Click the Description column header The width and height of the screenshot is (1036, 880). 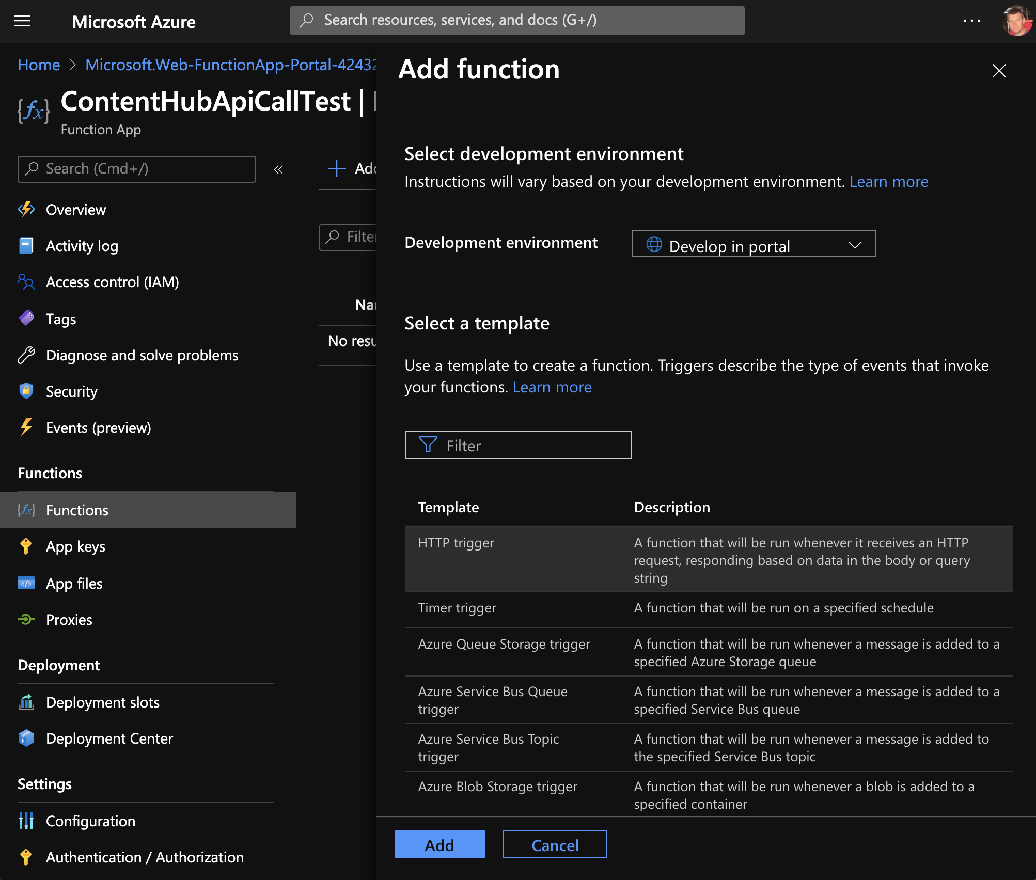pos(672,507)
